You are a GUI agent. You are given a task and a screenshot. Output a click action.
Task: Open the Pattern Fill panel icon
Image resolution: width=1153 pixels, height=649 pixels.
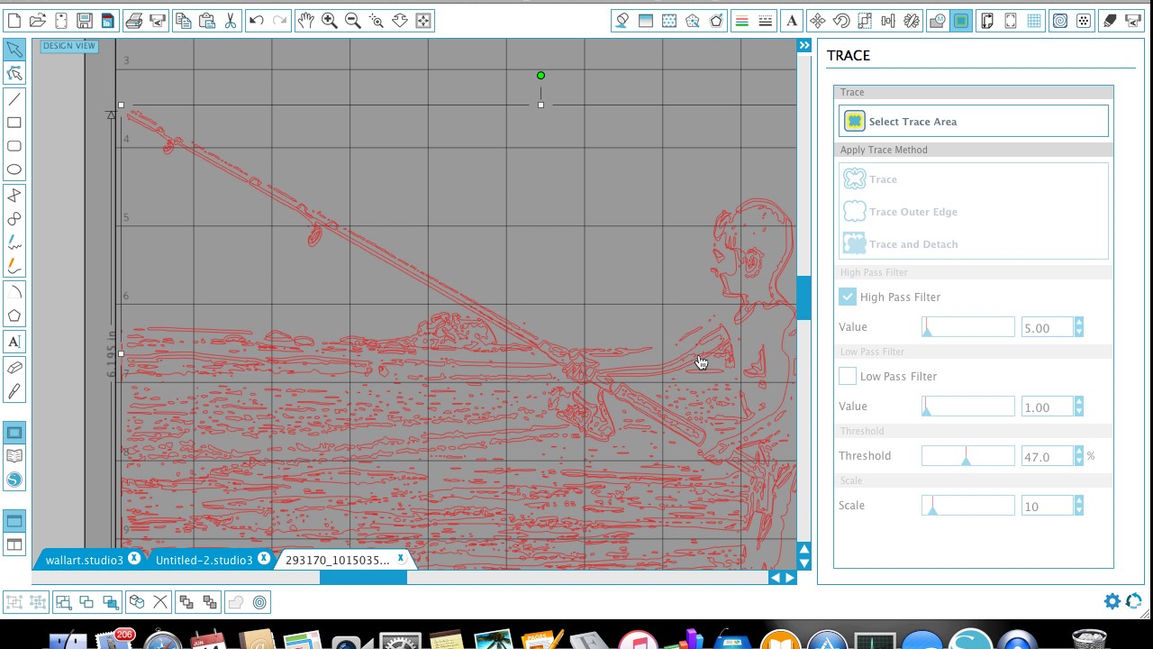669,20
